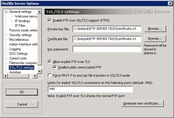
Task: Click the tree scroll right arrow
Action: click(35, 76)
